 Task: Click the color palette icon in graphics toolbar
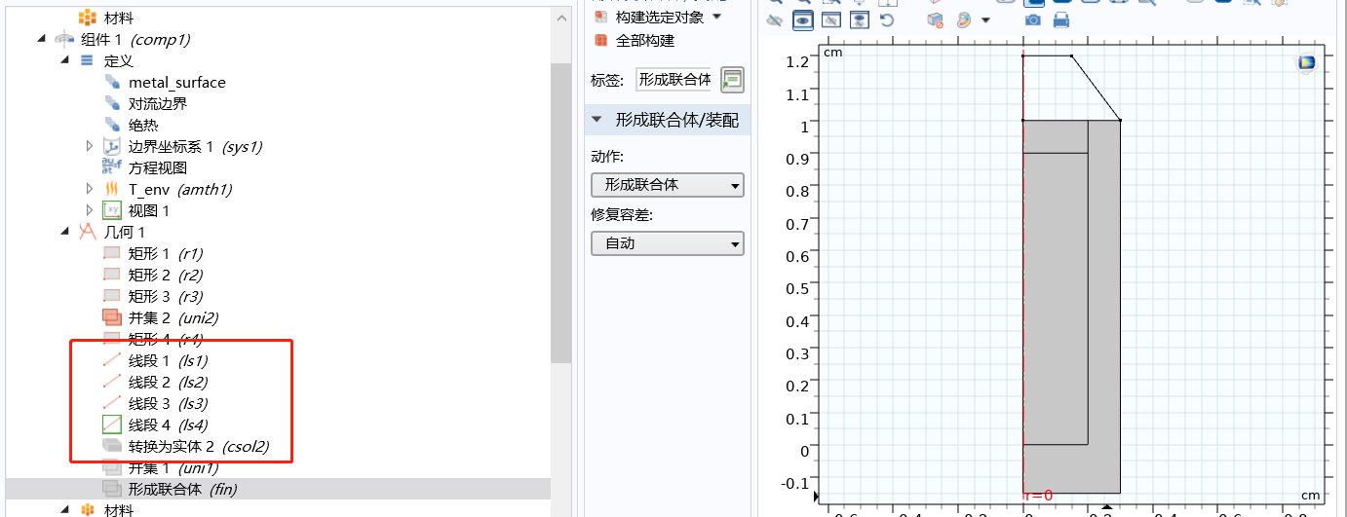click(964, 19)
